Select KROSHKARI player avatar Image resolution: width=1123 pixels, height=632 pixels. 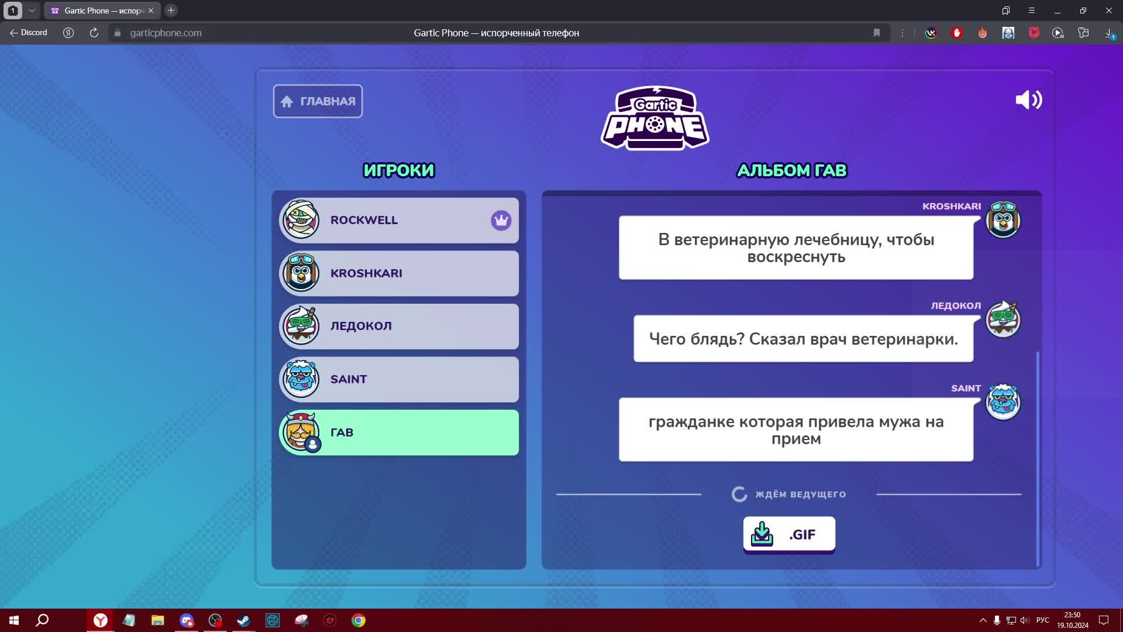301,273
